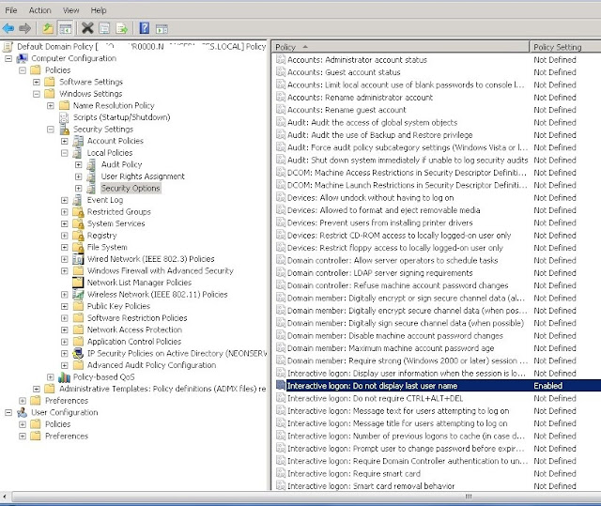Open the File menu
Screen dimensions: 601x506
point(10,10)
